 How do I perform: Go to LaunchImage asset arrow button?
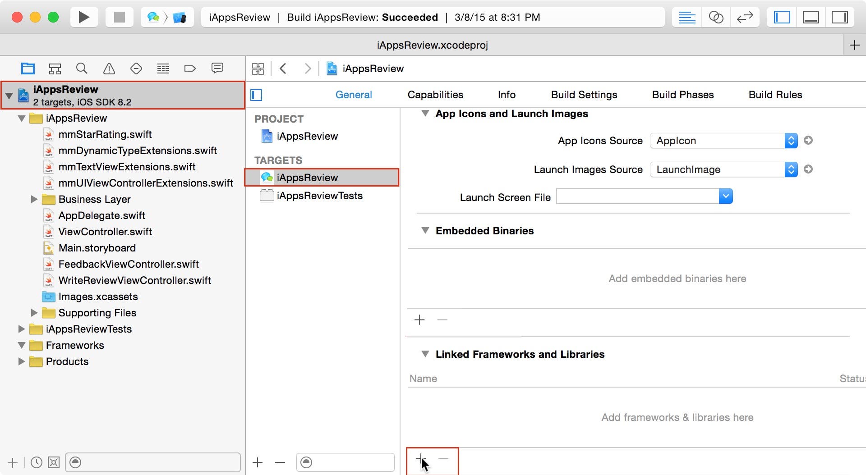tap(808, 169)
